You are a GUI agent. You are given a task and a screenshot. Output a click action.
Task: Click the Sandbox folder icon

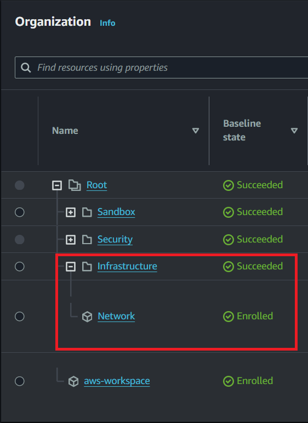(87, 212)
